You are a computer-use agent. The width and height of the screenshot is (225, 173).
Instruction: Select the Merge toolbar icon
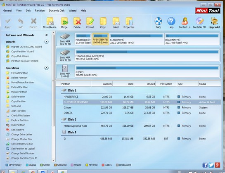(x=64, y=21)
